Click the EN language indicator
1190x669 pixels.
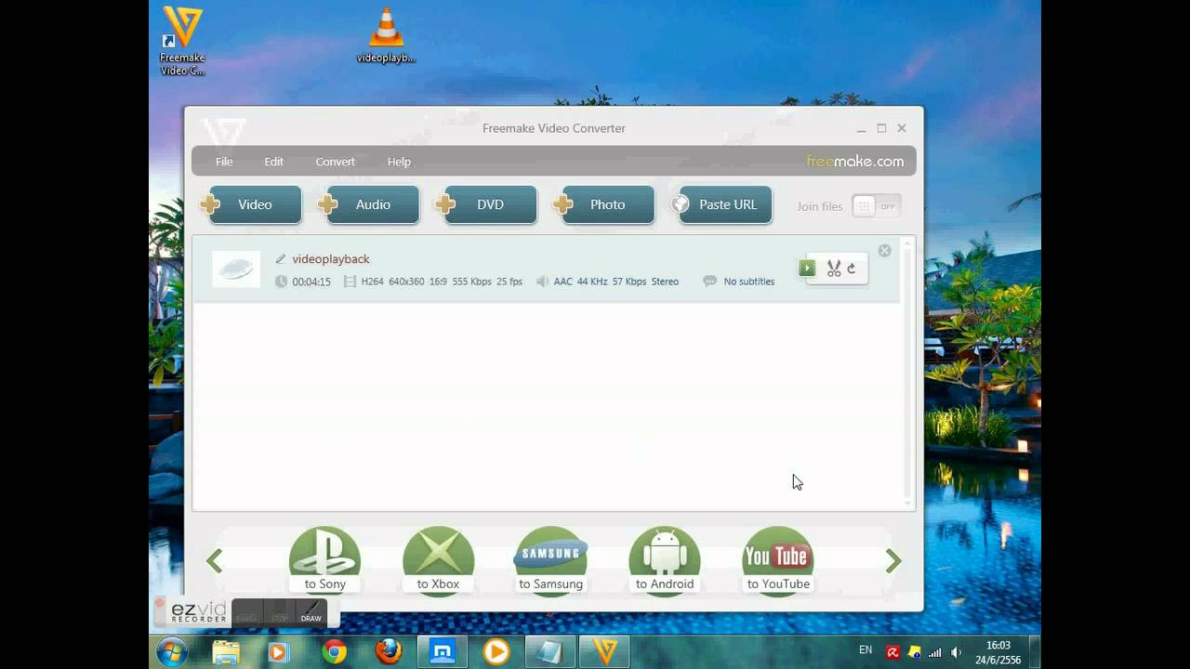(x=866, y=650)
